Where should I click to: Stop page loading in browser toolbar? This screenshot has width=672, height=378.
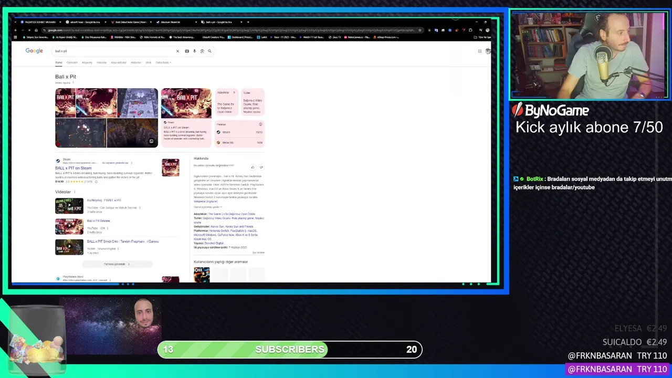click(x=29, y=30)
